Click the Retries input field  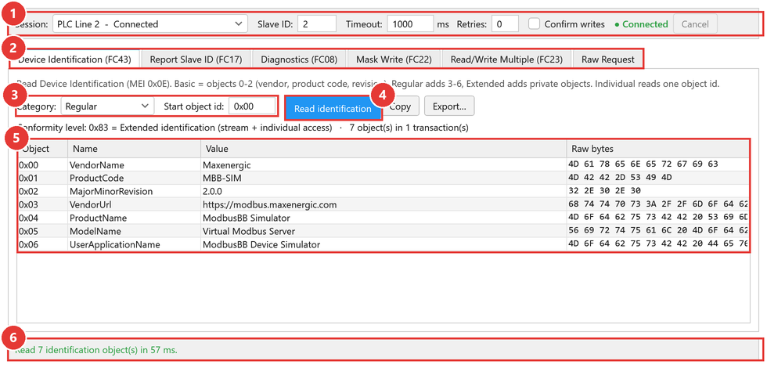click(x=505, y=24)
